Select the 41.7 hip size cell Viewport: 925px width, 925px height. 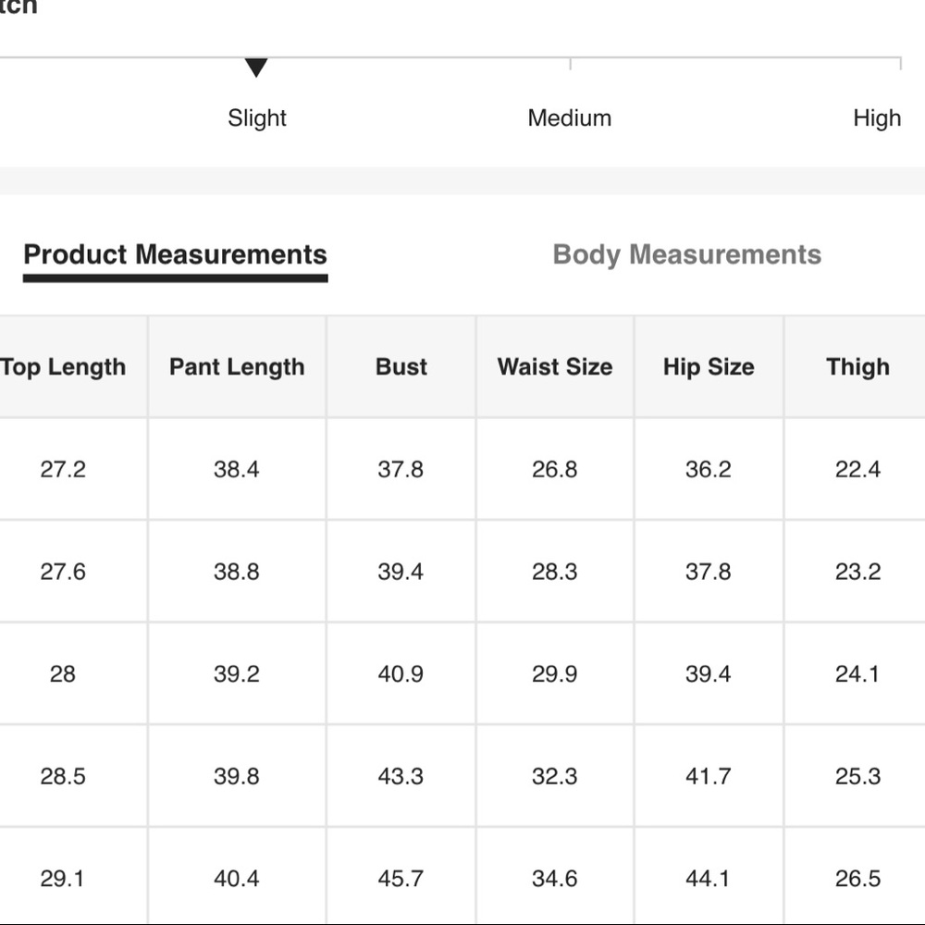click(x=709, y=776)
